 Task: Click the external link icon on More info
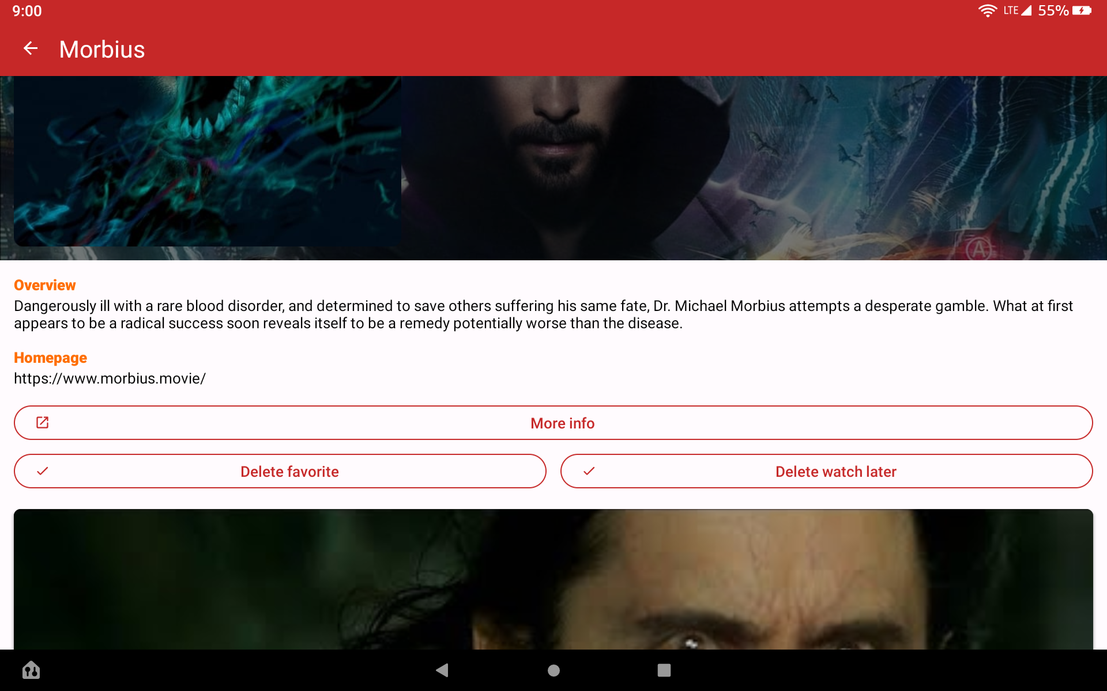tap(42, 422)
